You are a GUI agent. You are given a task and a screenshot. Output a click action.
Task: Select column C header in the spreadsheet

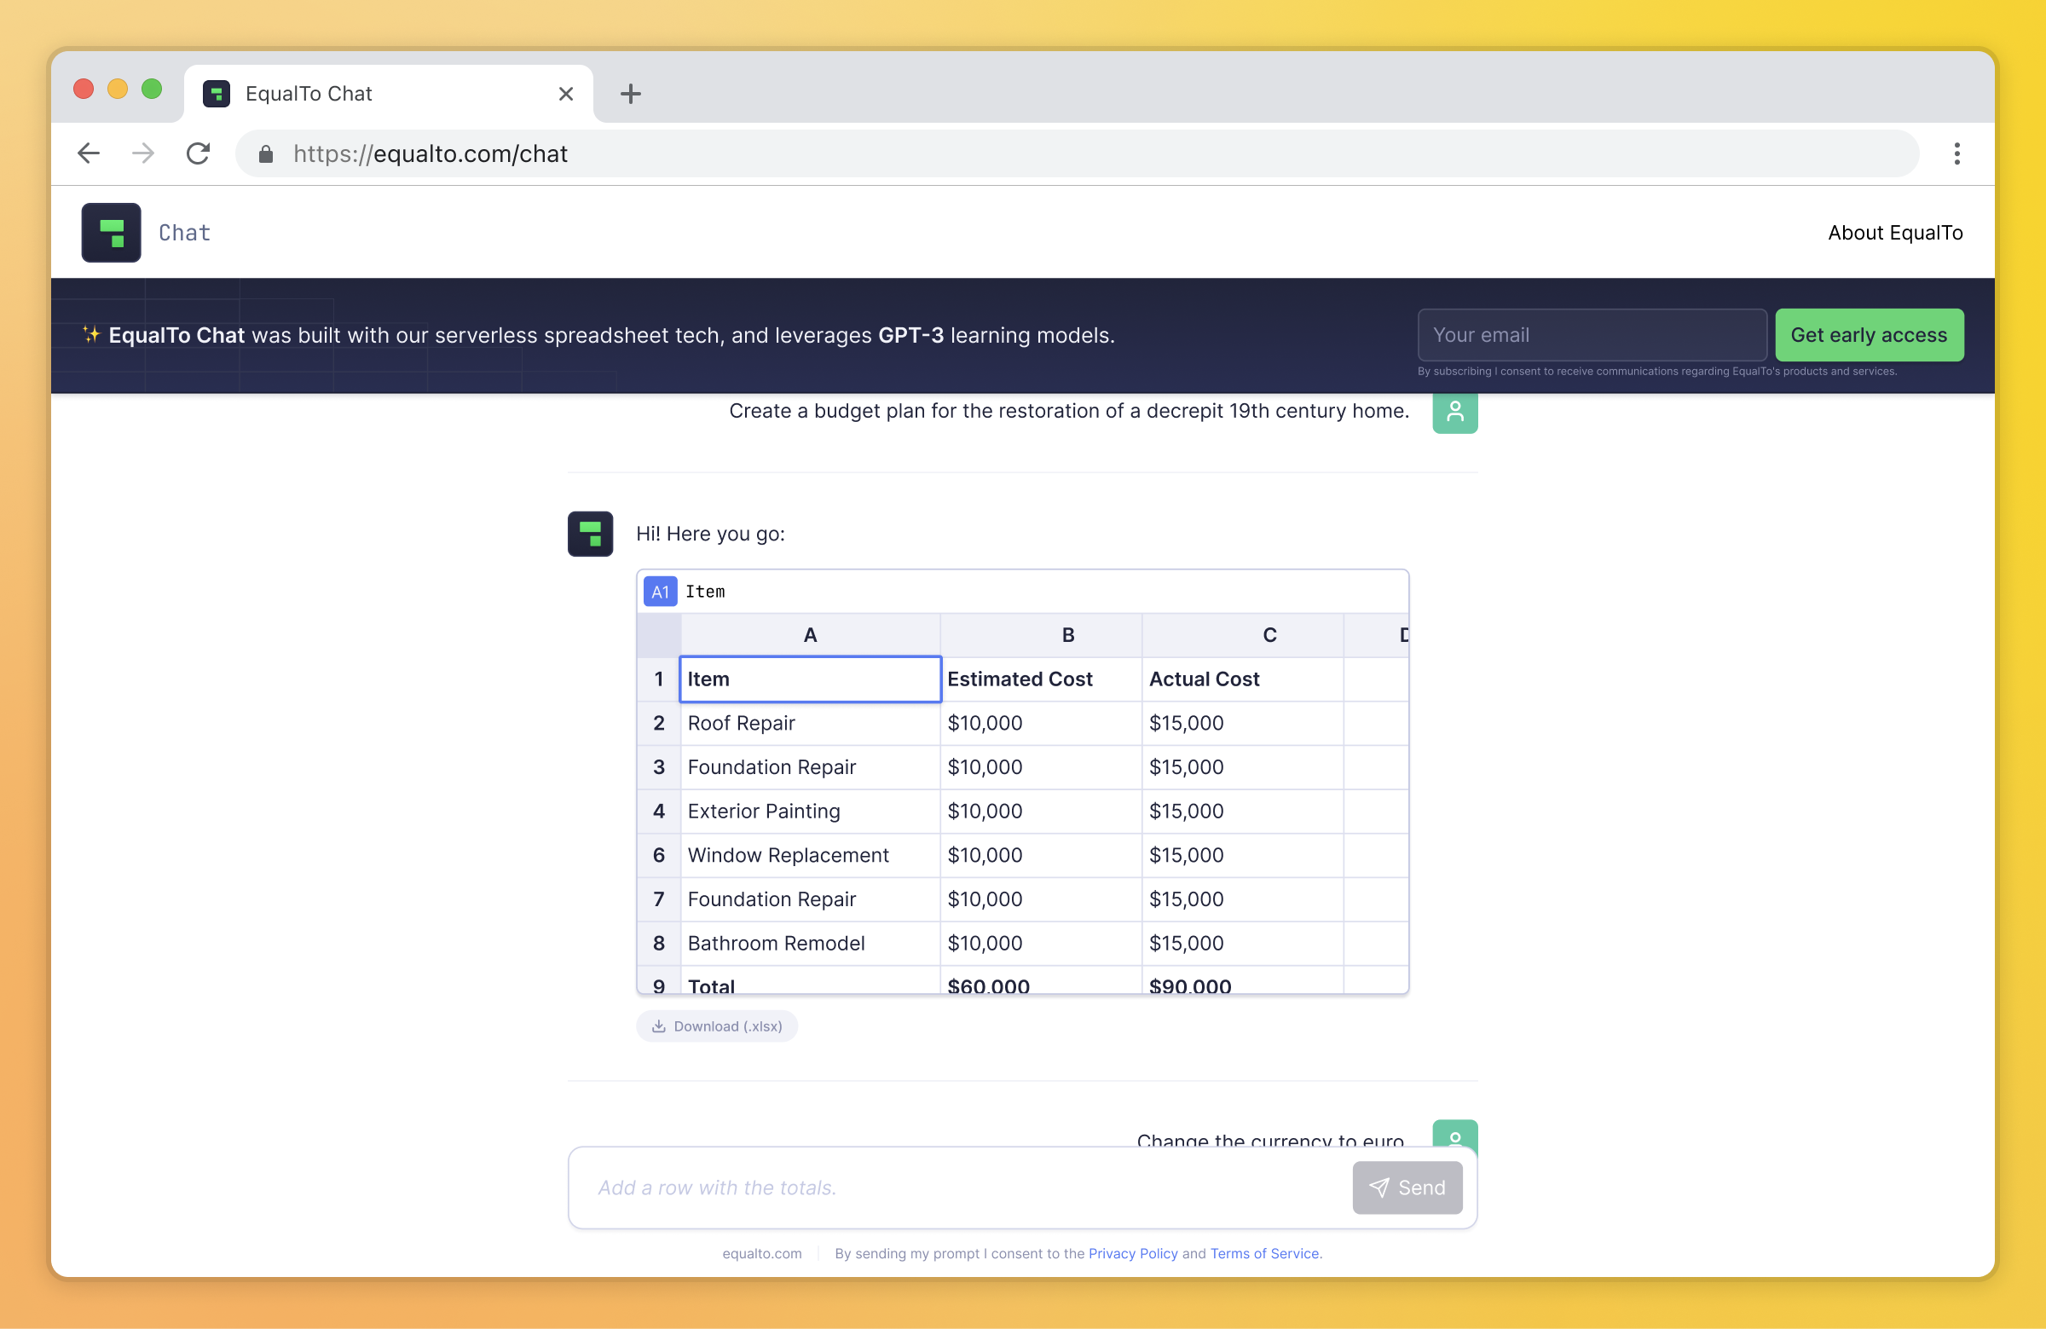tap(1243, 635)
